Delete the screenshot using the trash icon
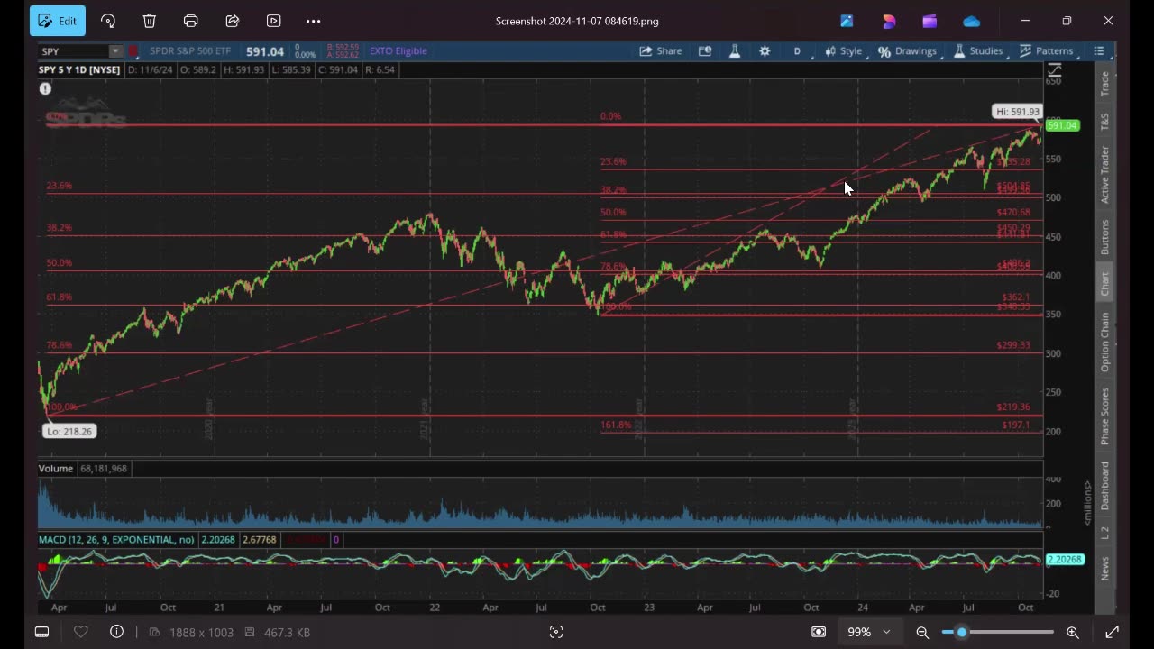 pyautogui.click(x=150, y=21)
